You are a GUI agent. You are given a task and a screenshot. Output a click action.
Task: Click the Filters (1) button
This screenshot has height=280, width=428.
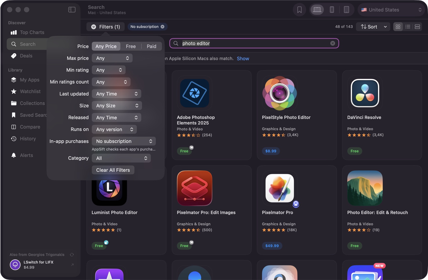point(105,27)
